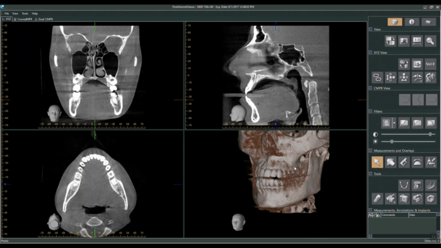Click the slice thickness view icon

417,64
